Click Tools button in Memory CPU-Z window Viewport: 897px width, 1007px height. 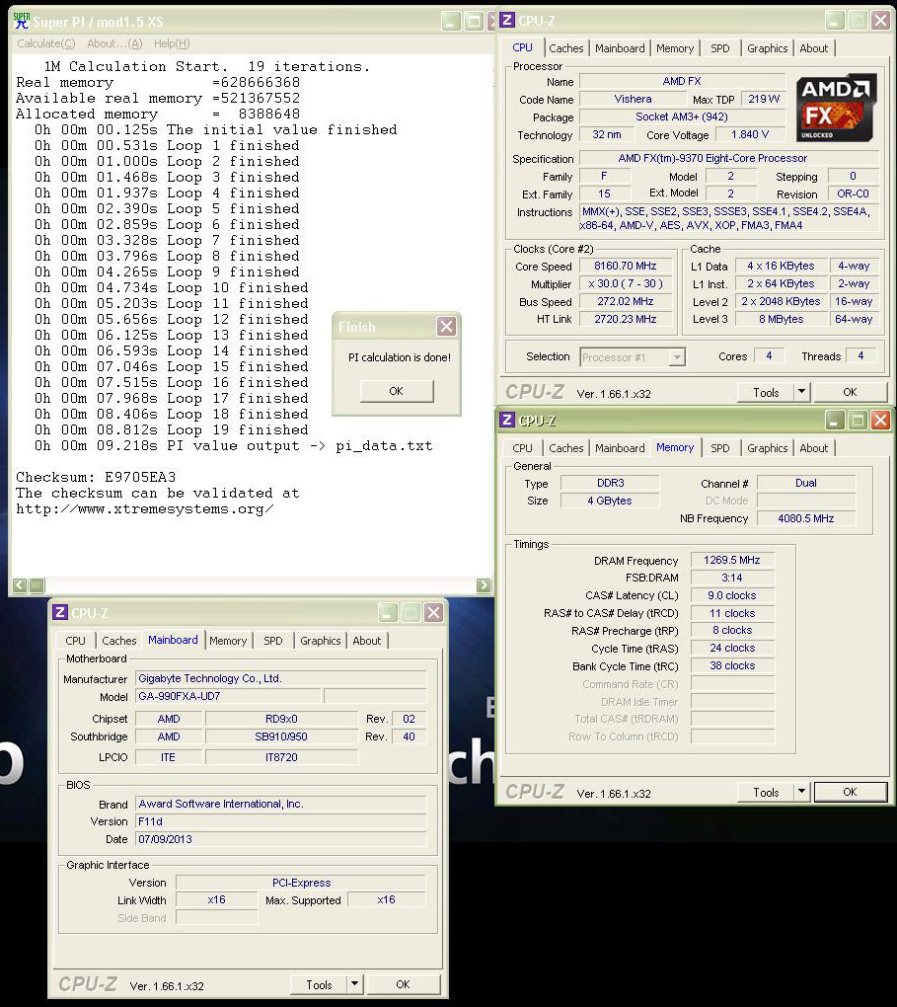pyautogui.click(x=766, y=793)
